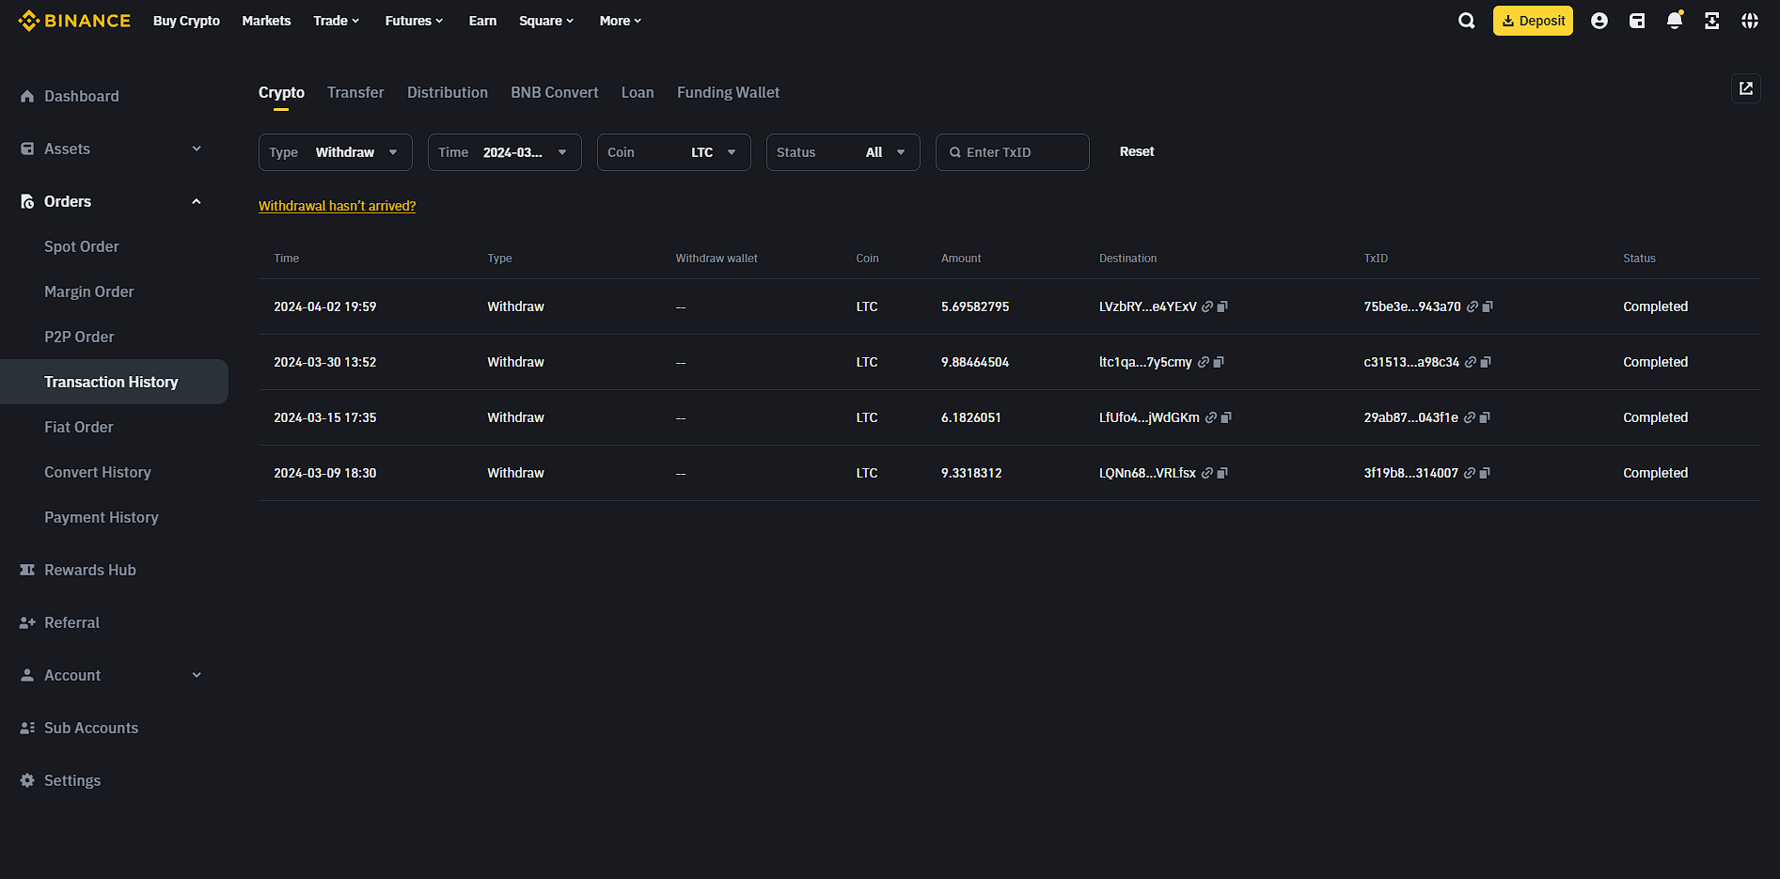Viewport: 1780px width, 879px height.
Task: Go to Buy Crypto
Action: pyautogui.click(x=186, y=21)
